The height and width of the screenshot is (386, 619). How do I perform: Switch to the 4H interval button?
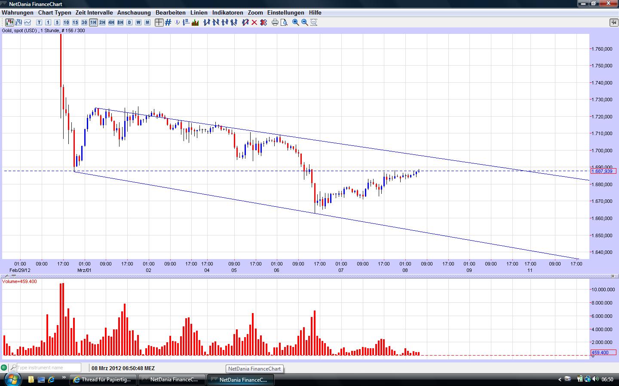tap(111, 22)
